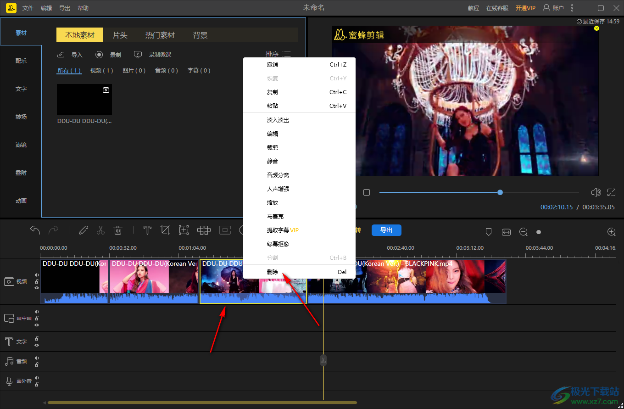Image resolution: width=624 pixels, height=409 pixels.
Task: Click the freeze-frame rectangle icon in toolbar
Action: (x=225, y=230)
